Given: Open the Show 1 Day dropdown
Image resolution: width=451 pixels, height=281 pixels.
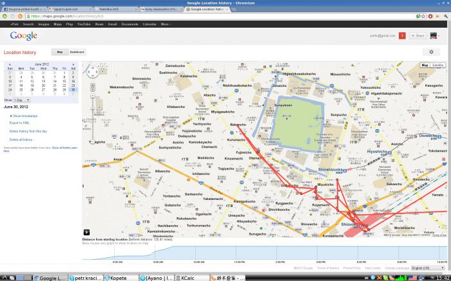Looking at the screenshot, I should point(21,100).
